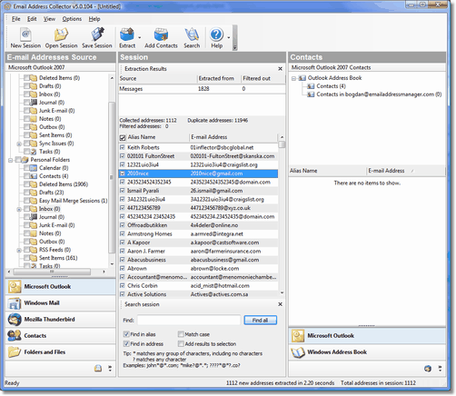This screenshot has width=456, height=396.
Task: Click the Find all button
Action: 260,320
